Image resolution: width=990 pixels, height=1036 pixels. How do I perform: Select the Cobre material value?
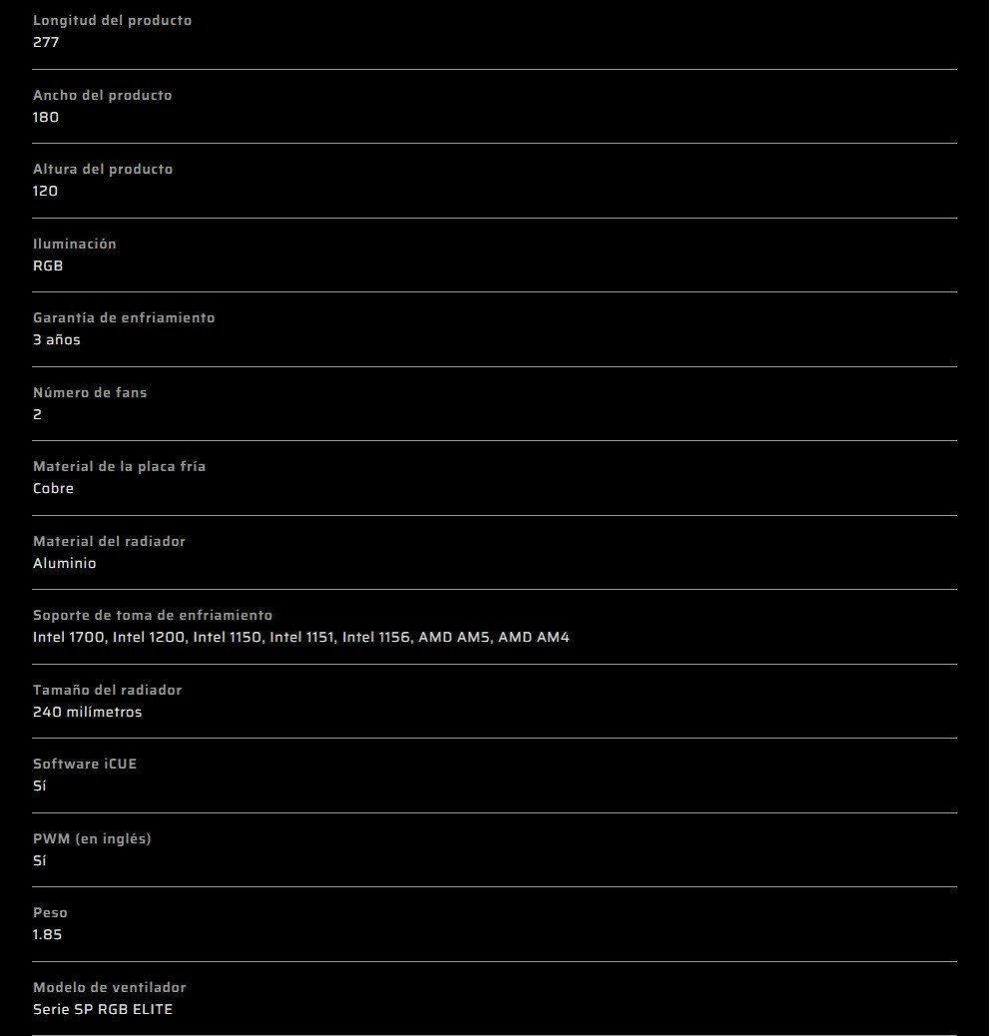click(x=53, y=488)
